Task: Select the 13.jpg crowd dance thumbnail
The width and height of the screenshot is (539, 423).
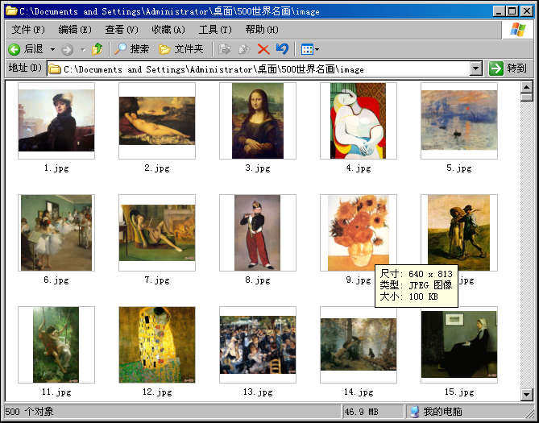Action: 258,345
